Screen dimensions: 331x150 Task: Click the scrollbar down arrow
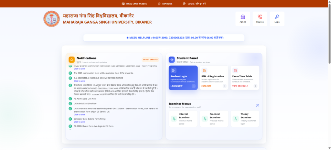(x=329, y=148)
